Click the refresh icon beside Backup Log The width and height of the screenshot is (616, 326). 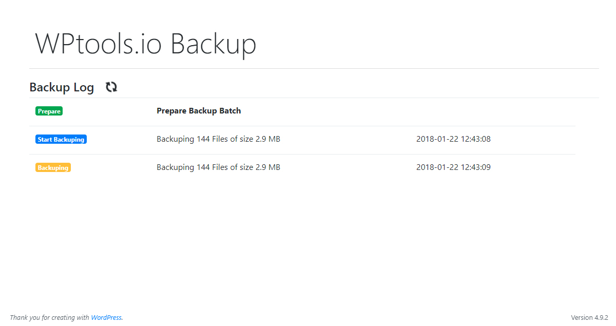point(111,87)
